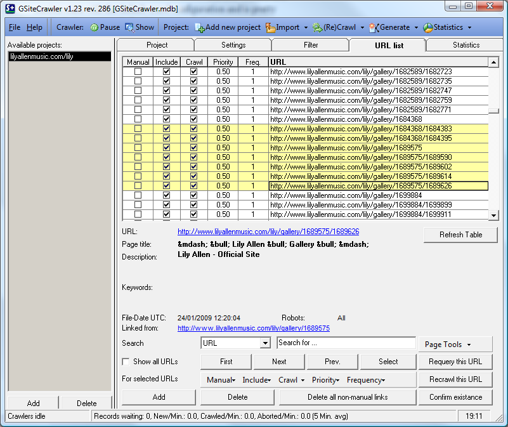Toggle Include checkbox for gallery/1689575/1689626 row
This screenshot has height=427, width=508.
[167, 186]
